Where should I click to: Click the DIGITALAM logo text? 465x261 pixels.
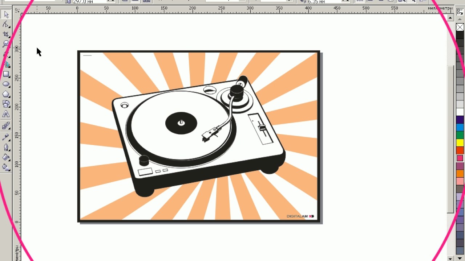click(297, 216)
